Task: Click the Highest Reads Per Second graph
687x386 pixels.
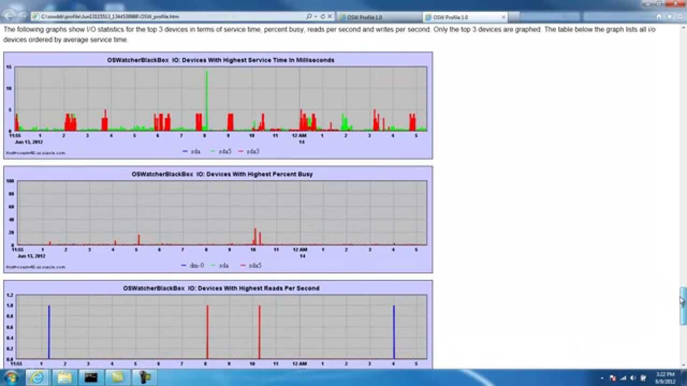Action: click(x=218, y=324)
